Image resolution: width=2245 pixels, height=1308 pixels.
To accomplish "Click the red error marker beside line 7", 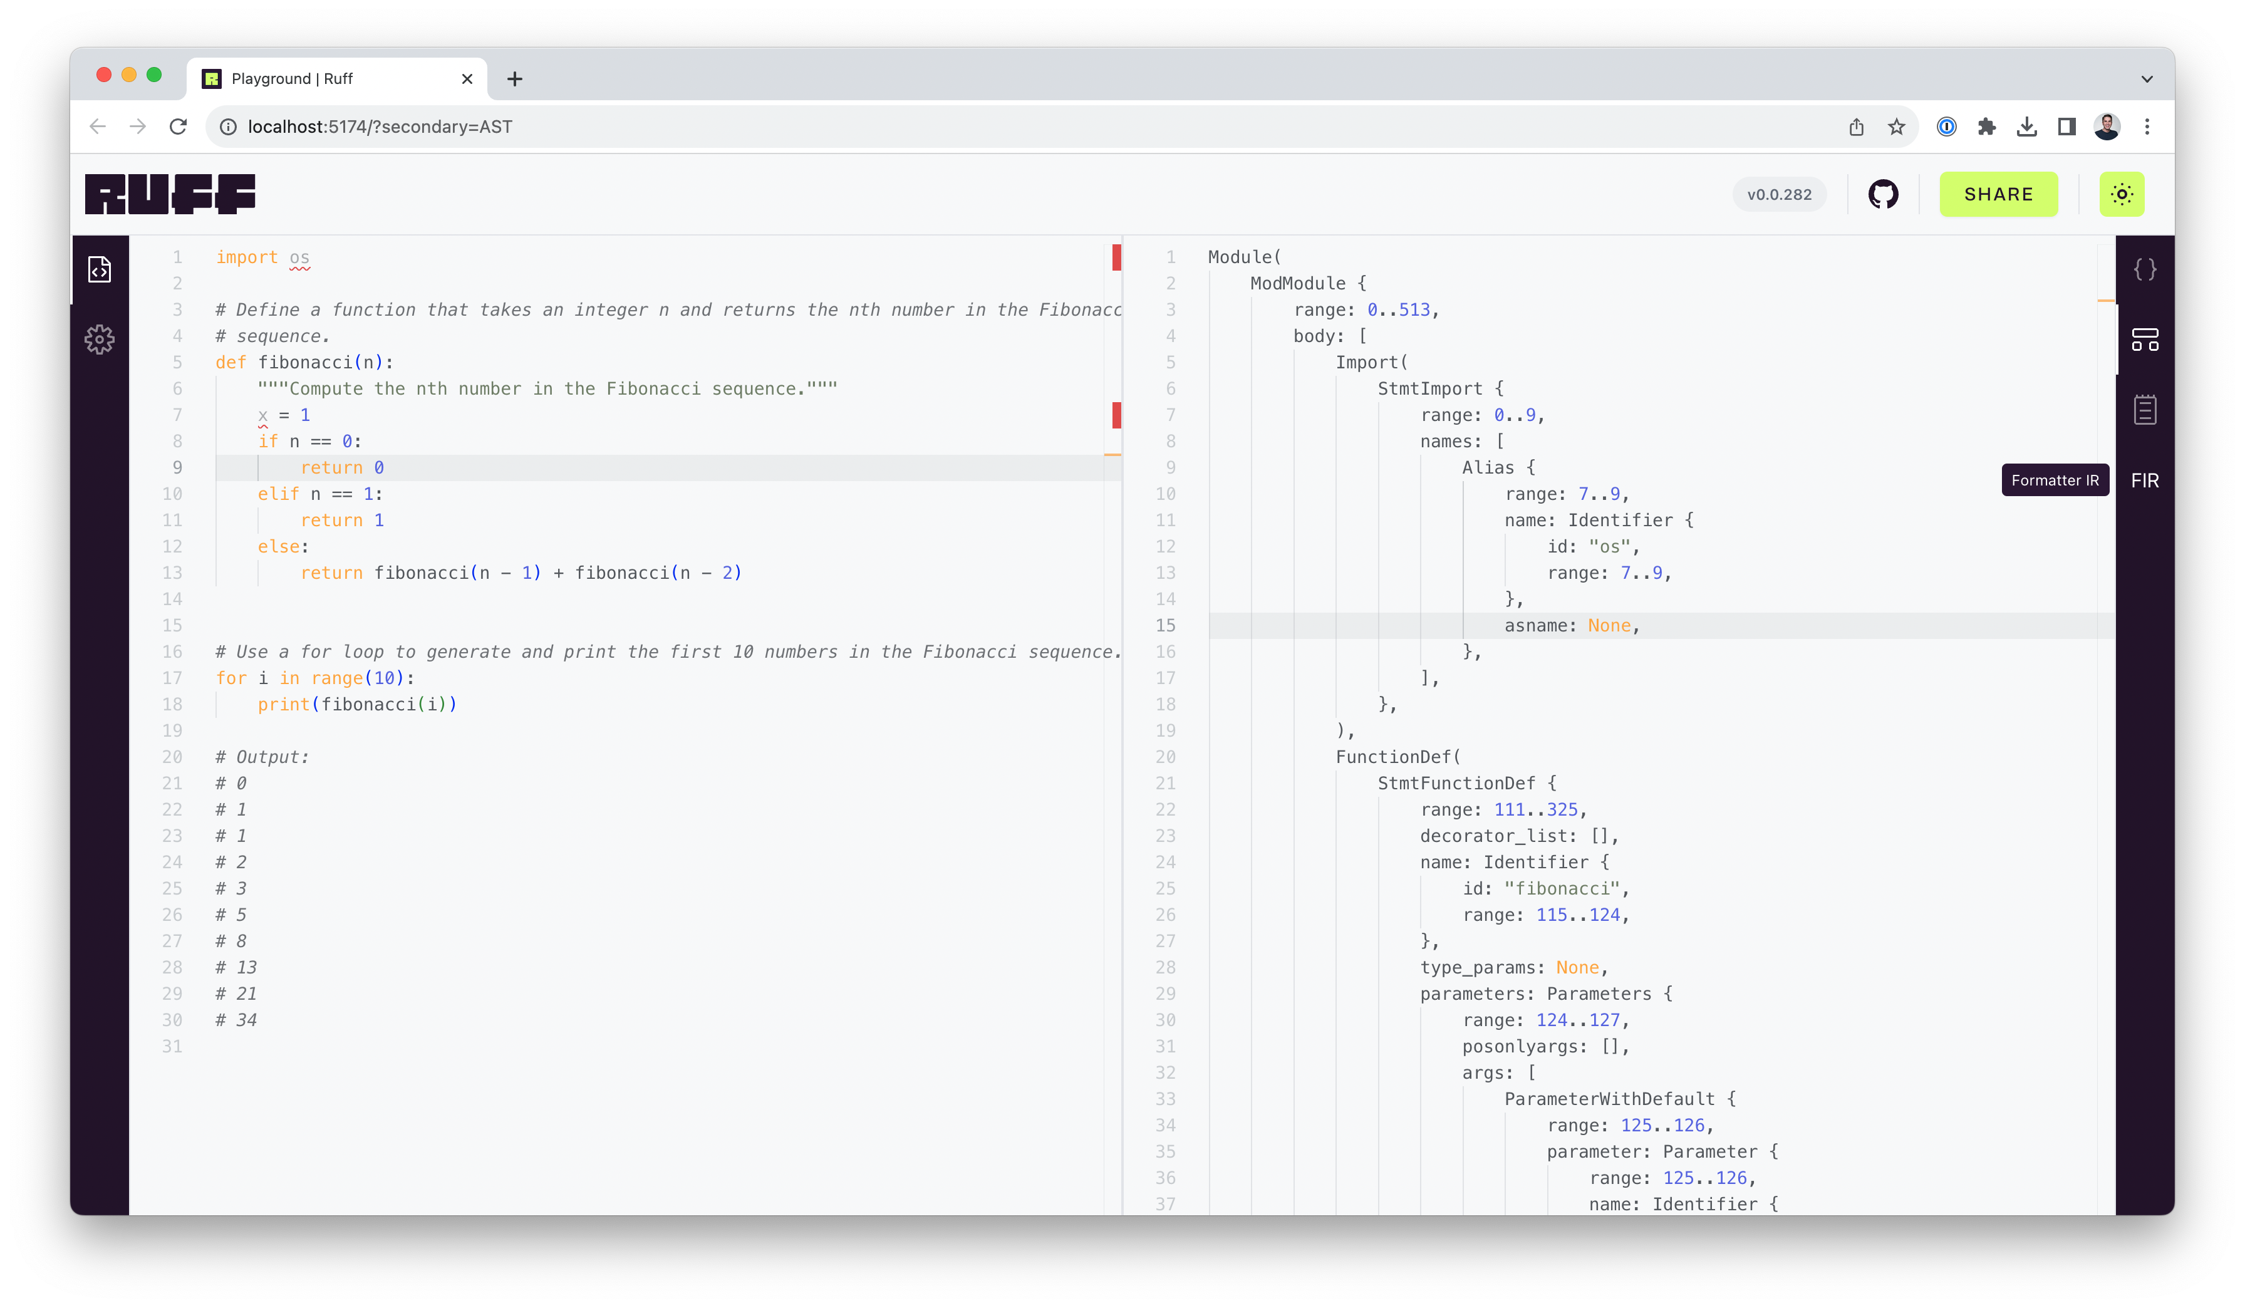I will click(x=1116, y=415).
